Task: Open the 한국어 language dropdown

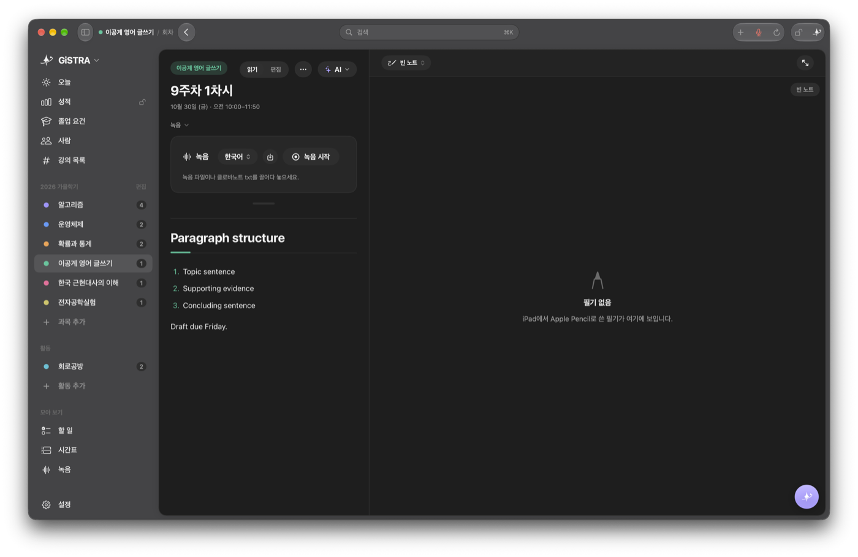Action: (237, 157)
